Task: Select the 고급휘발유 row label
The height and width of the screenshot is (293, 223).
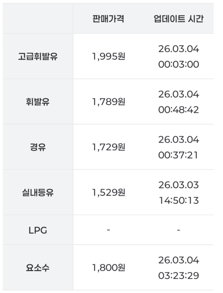Action: 38,57
